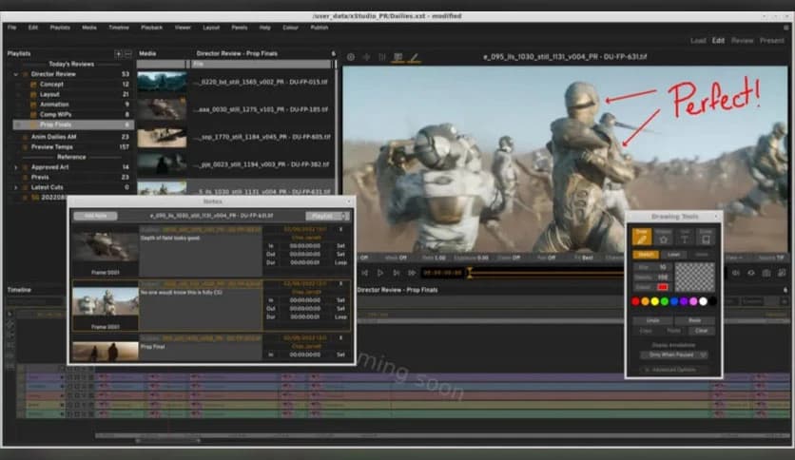Click the pop-out viewer icon below viewer
795x460 pixels.
pyautogui.click(x=783, y=273)
